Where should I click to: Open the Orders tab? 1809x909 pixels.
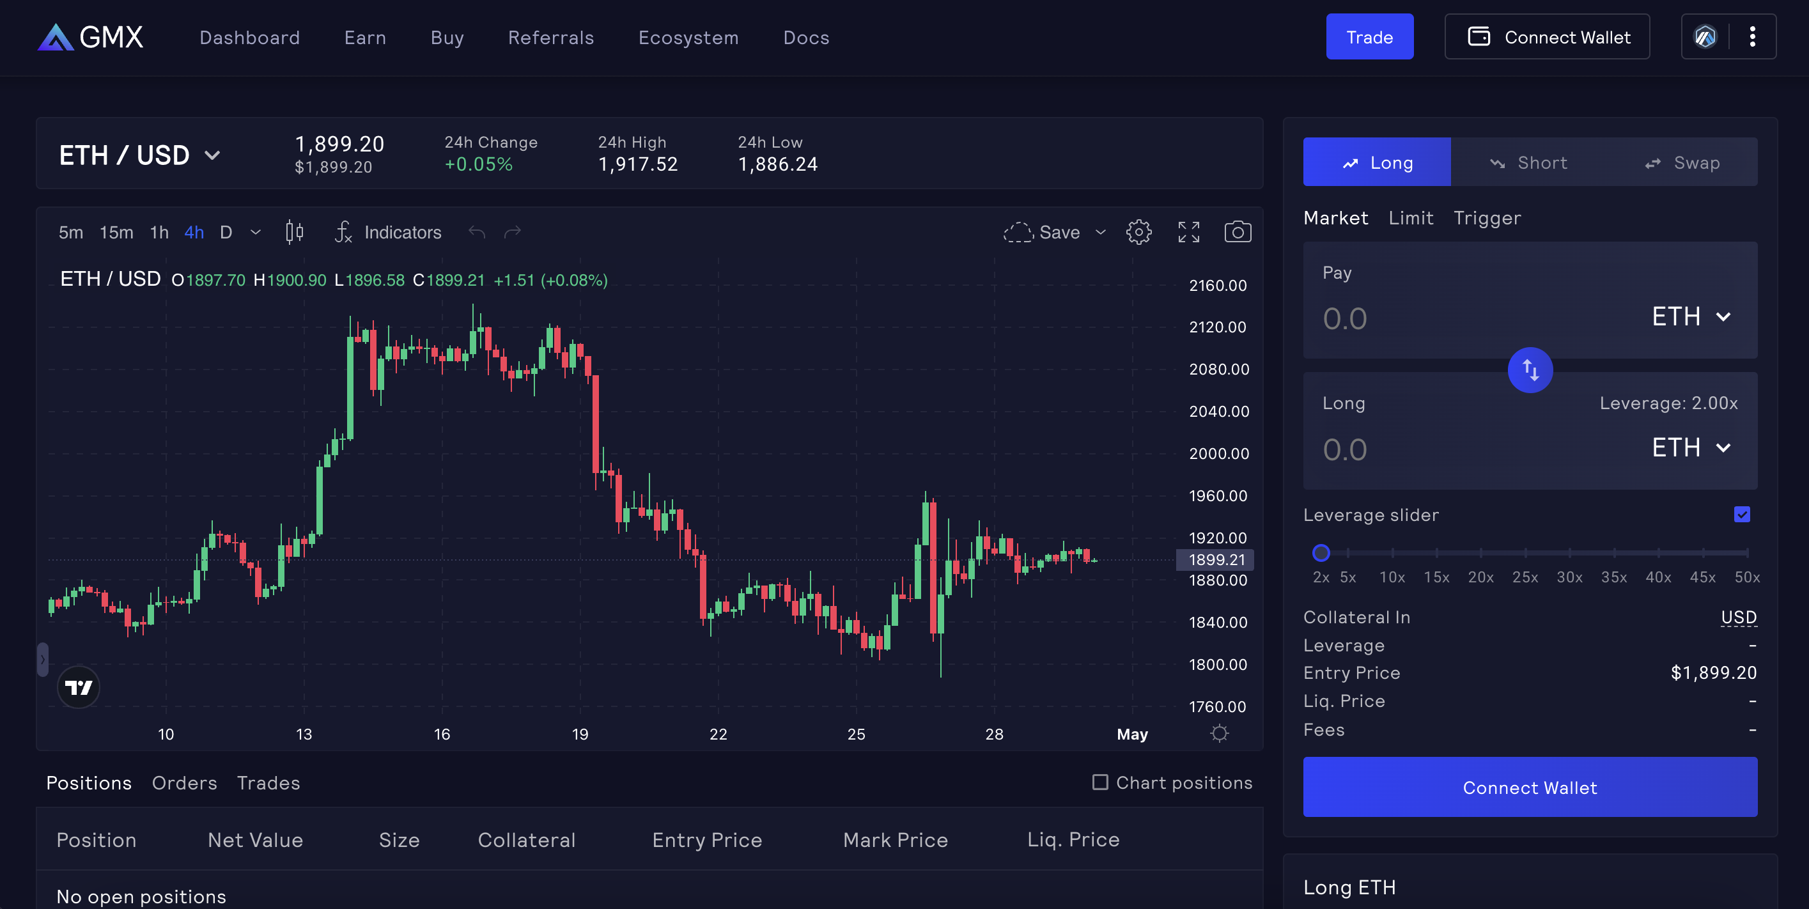coord(184,782)
